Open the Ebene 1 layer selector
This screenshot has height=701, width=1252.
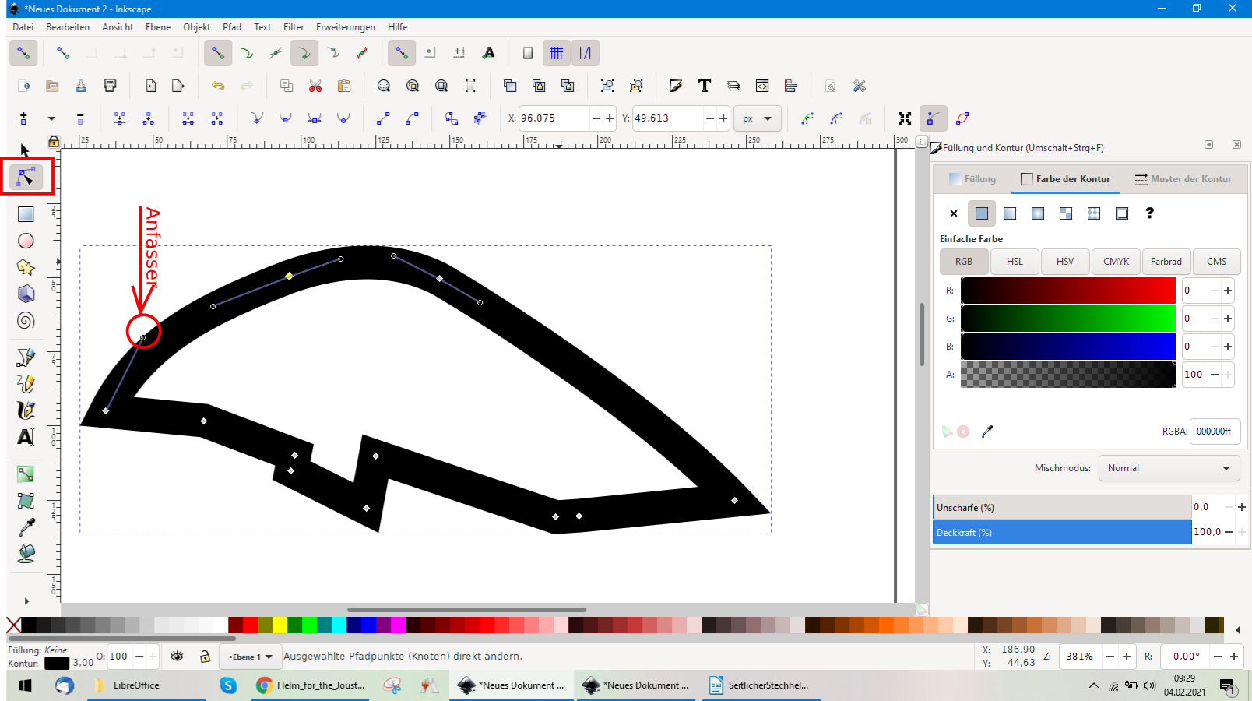(250, 657)
